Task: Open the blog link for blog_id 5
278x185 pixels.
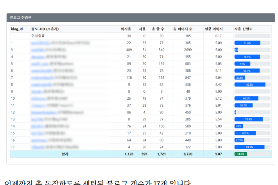Action: click(40, 64)
